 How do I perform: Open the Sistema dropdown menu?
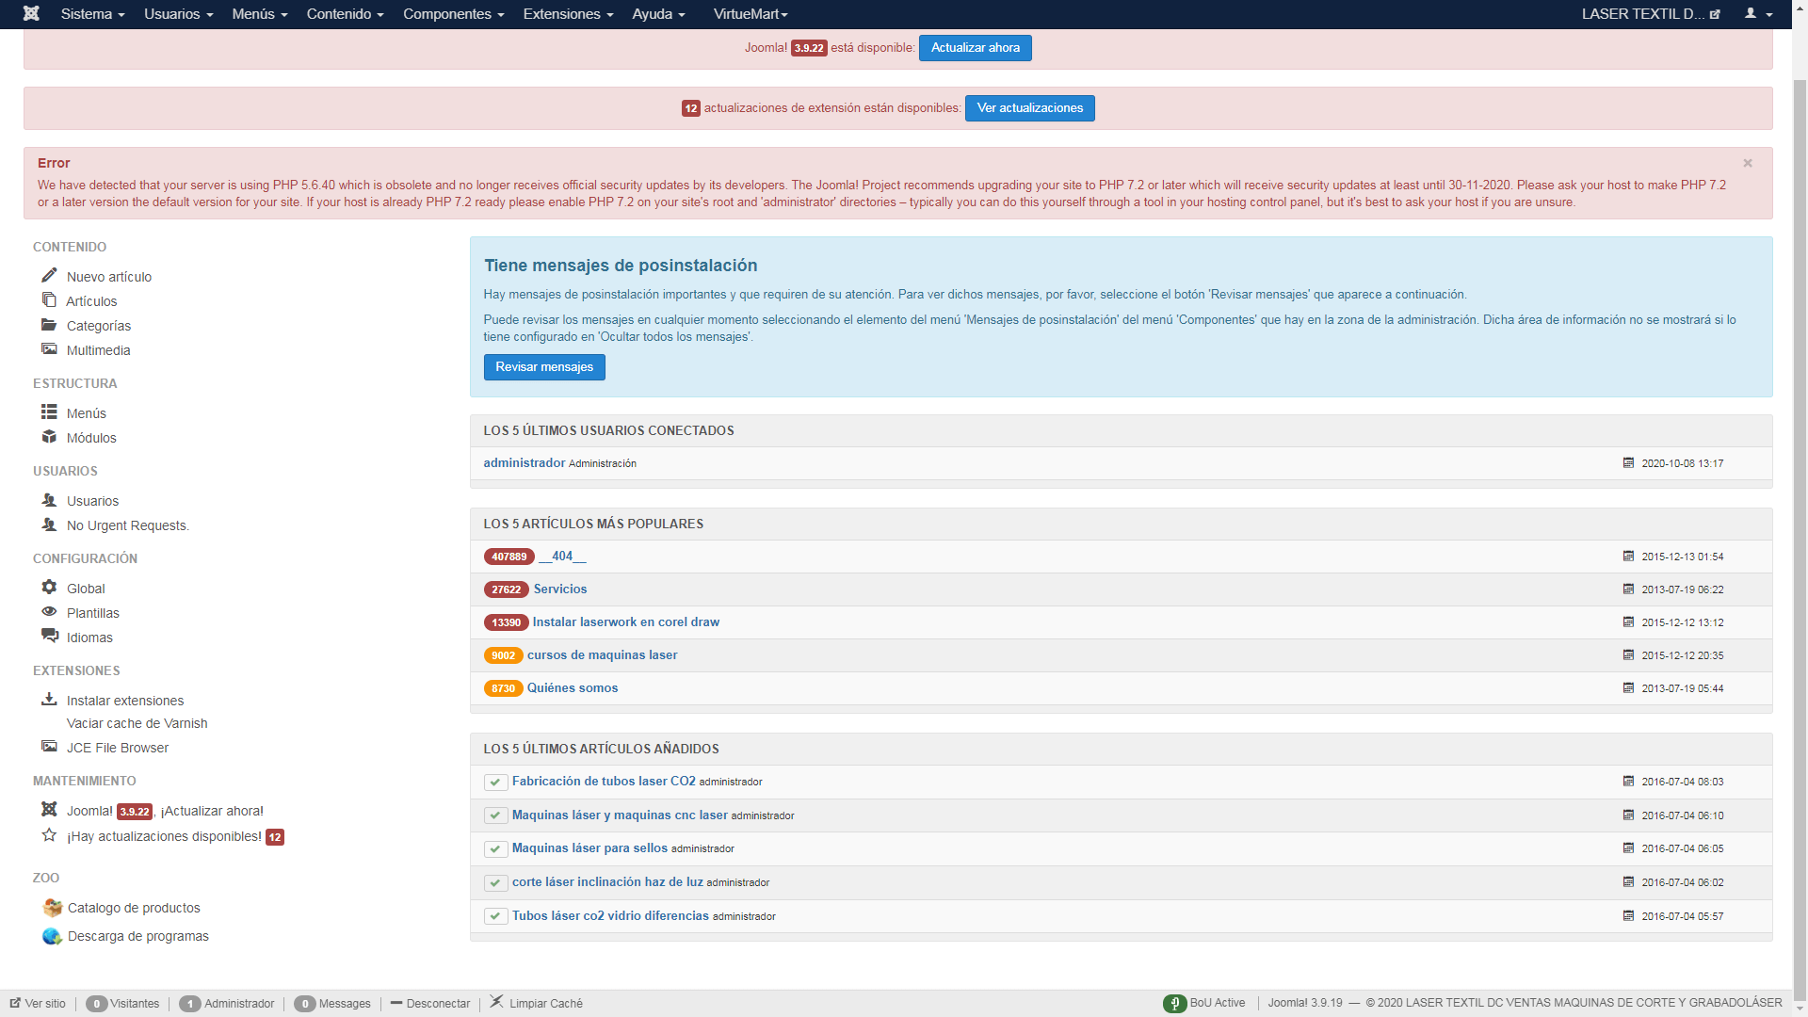92,14
